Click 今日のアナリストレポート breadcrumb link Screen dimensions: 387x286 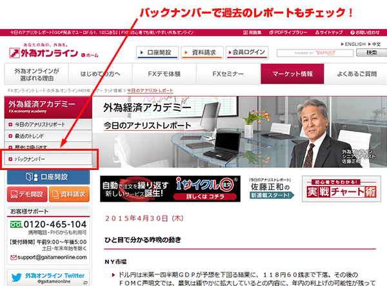click(150, 90)
